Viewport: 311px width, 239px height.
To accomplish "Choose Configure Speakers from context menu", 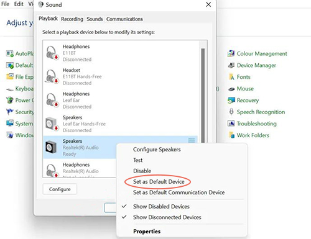I will tap(157, 150).
